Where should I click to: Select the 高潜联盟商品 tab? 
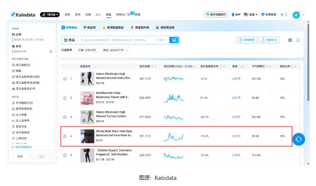point(113,27)
